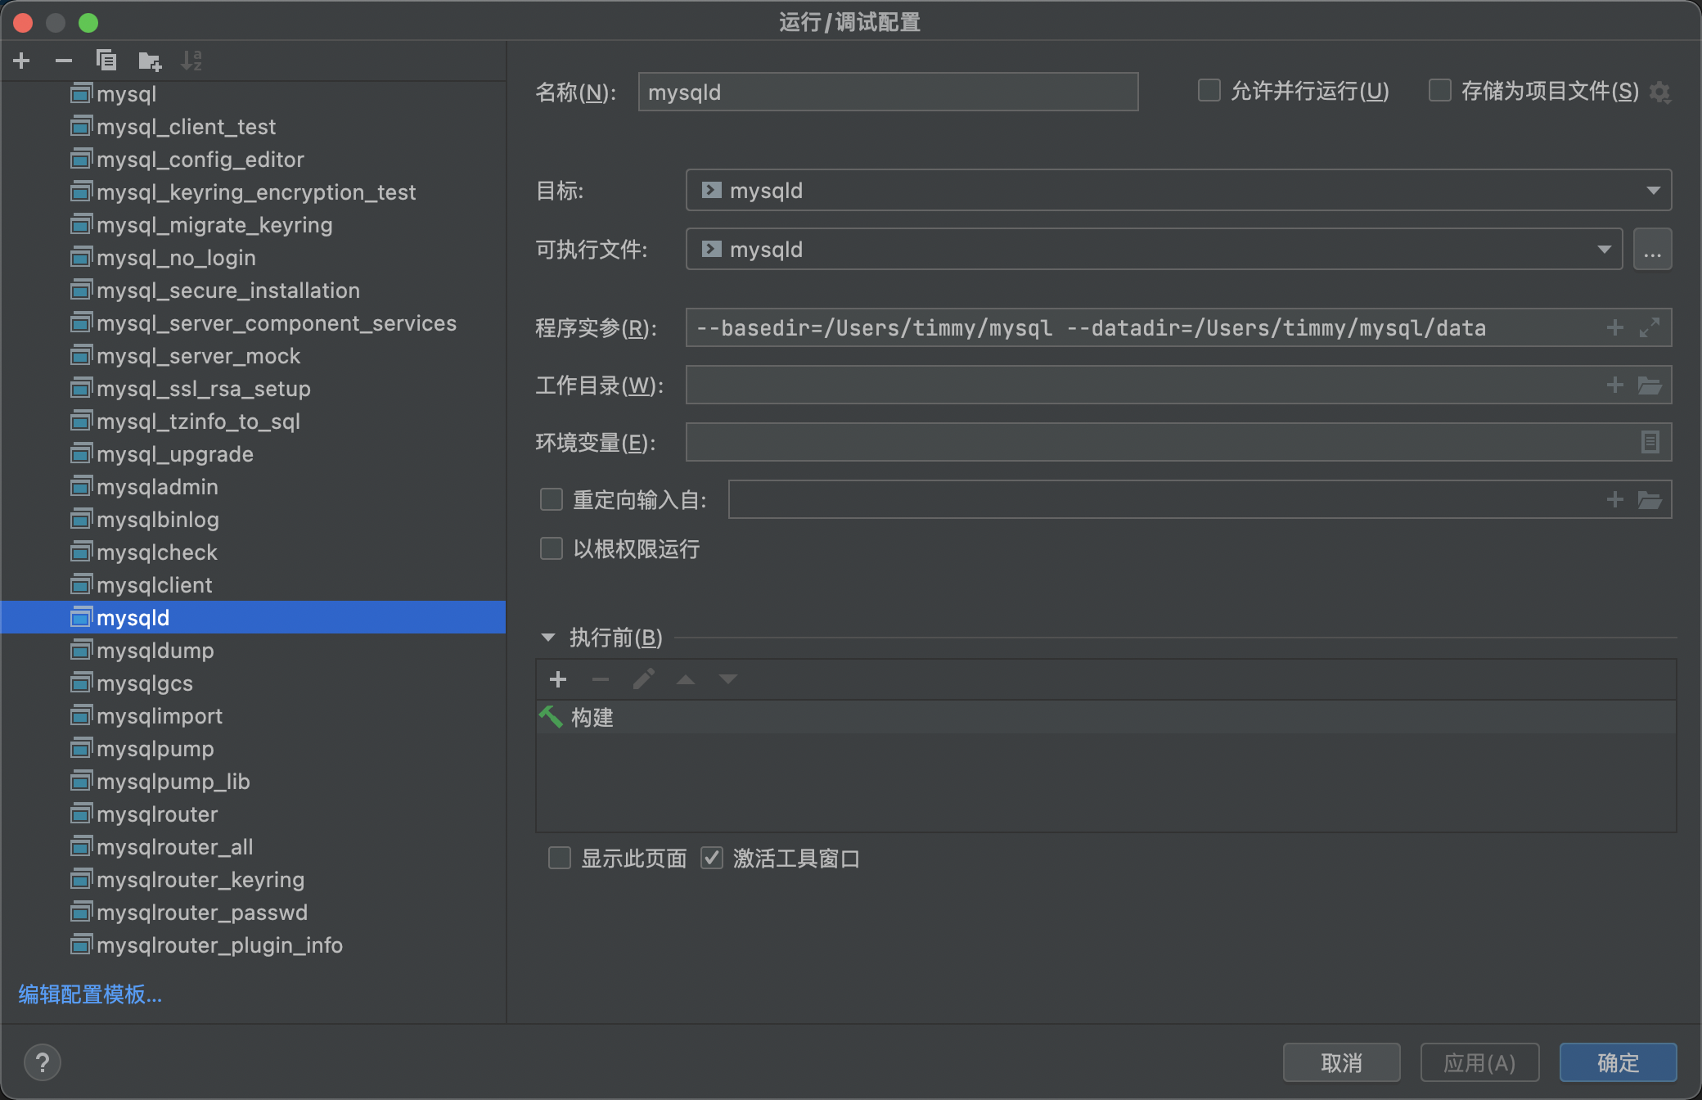Viewport: 1702px width, 1100px height.
Task: Open the 可执行文件 executable dropdown
Action: tap(1154, 250)
